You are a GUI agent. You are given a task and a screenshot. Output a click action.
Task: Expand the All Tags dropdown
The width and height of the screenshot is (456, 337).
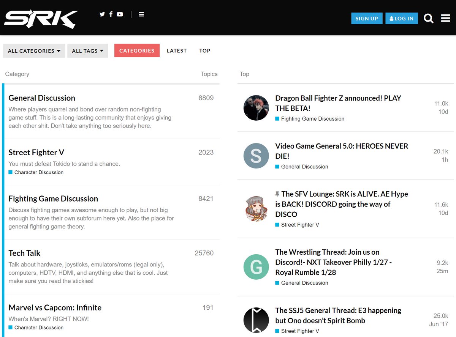coord(88,51)
